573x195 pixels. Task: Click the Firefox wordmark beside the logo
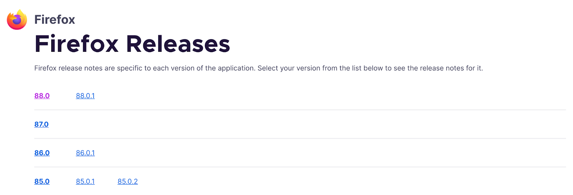[54, 20]
